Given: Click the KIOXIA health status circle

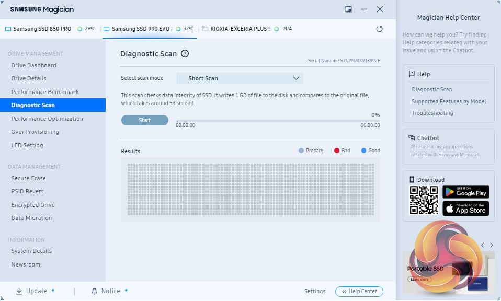Looking at the screenshot, I should 276,29.
